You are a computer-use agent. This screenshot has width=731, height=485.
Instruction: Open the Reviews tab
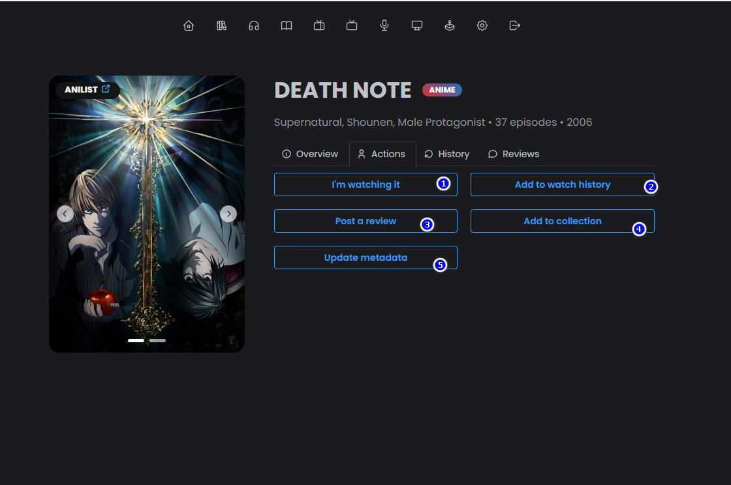click(x=514, y=154)
